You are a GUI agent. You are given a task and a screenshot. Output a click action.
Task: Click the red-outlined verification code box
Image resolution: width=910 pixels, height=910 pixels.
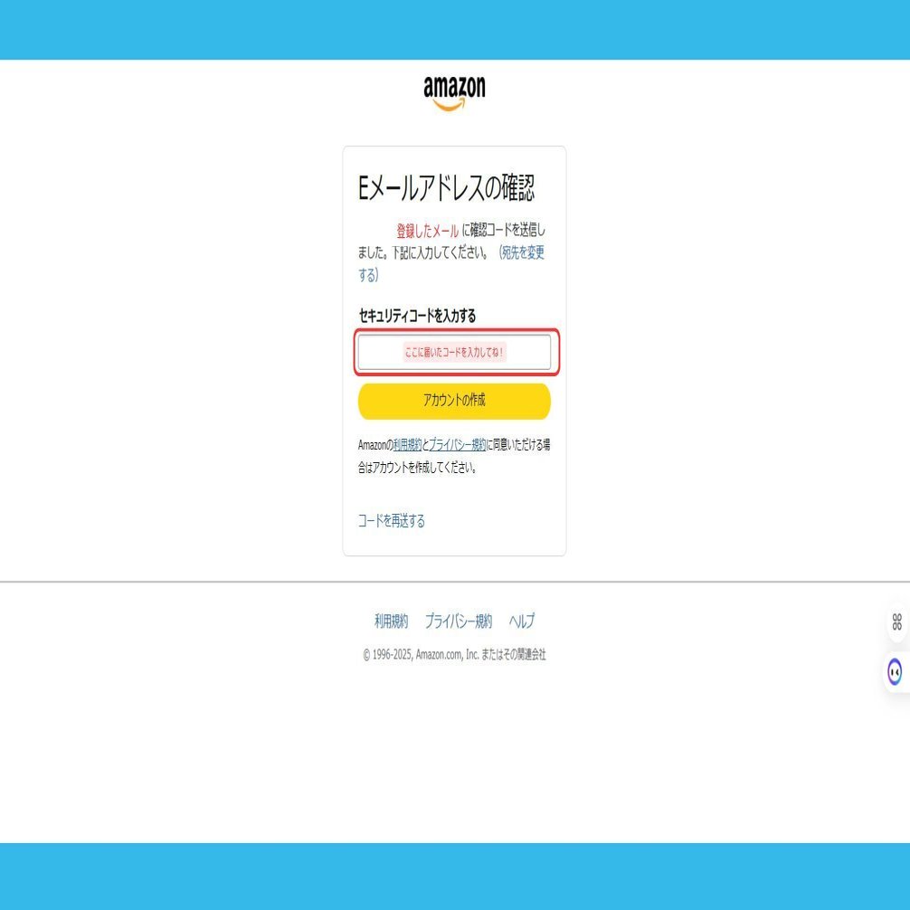click(x=454, y=353)
